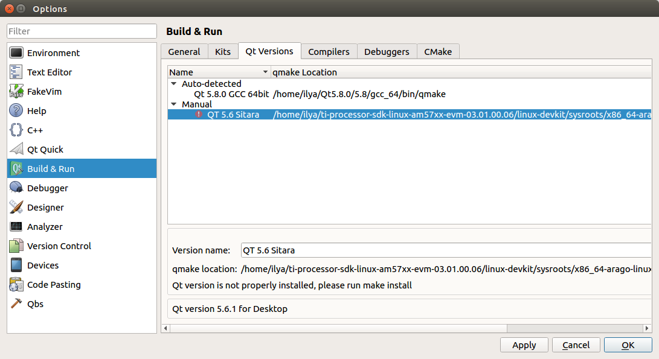This screenshot has width=659, height=359.
Task: Select the Qt Quick paper plane icon
Action: click(x=16, y=150)
